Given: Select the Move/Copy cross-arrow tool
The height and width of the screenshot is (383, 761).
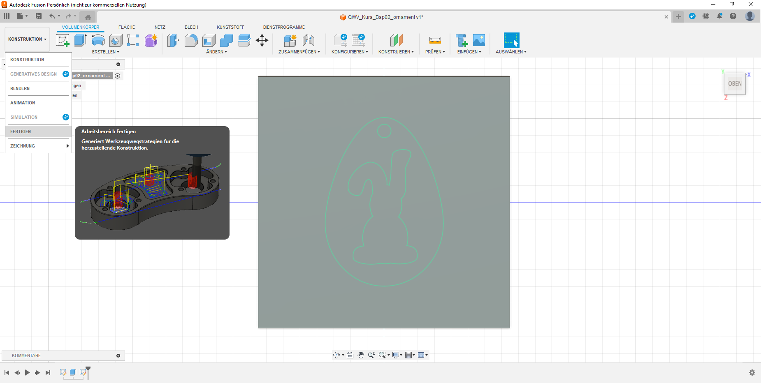Looking at the screenshot, I should 262,40.
